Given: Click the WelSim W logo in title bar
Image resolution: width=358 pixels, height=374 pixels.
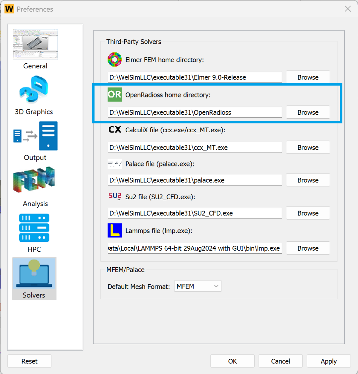Looking at the screenshot, I should (x=9, y=9).
